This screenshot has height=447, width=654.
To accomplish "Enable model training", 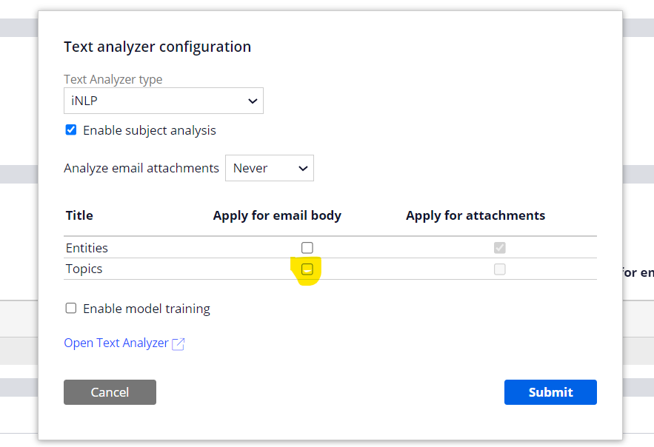I will click(70, 308).
